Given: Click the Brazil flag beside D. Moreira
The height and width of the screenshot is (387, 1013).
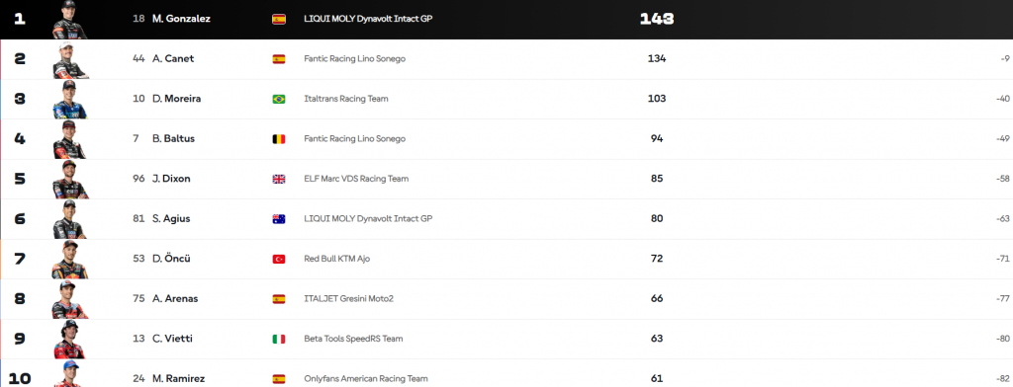Looking at the screenshot, I should point(279,100).
